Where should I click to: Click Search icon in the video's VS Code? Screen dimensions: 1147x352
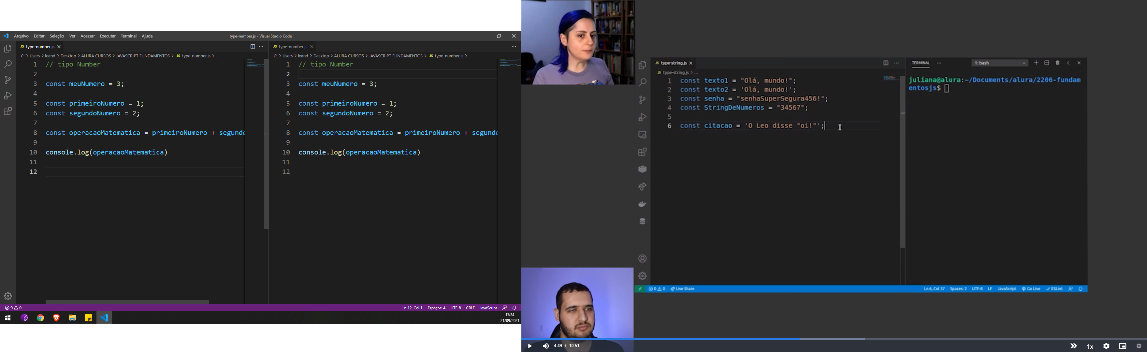point(642,82)
